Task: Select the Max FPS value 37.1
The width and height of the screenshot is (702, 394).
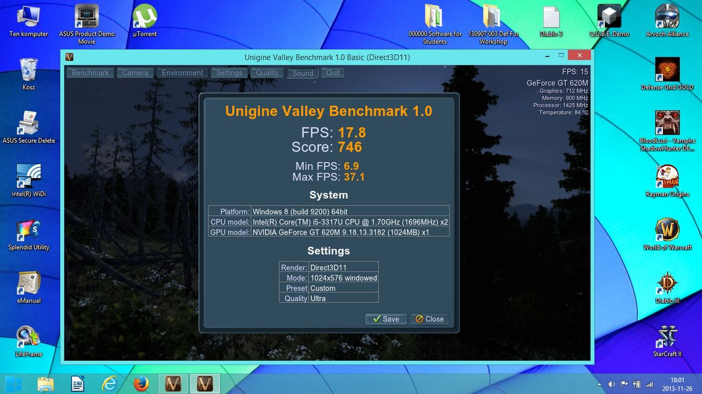Action: point(354,177)
